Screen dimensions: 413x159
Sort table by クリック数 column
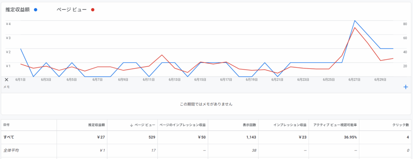(x=401, y=125)
